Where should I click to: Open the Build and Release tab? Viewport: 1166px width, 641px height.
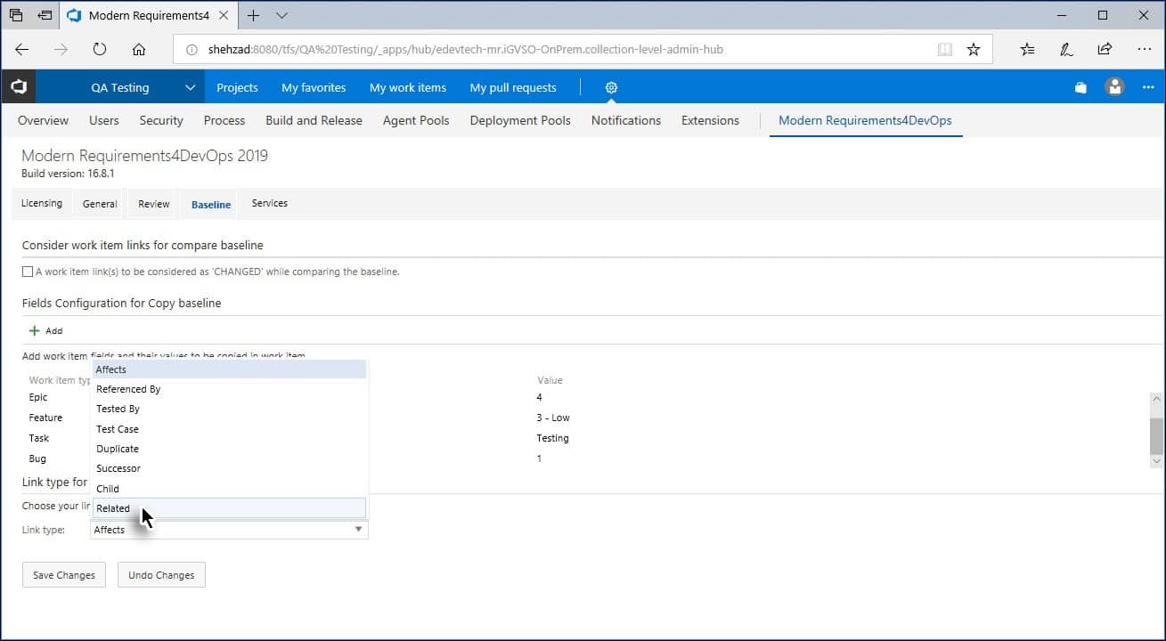point(314,120)
